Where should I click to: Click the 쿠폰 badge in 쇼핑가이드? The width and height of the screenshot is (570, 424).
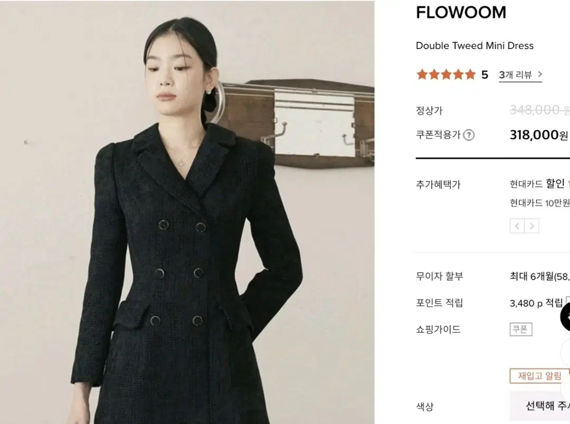(x=520, y=329)
